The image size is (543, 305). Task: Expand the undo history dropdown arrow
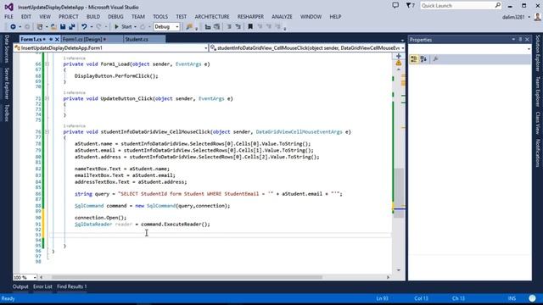[92, 26]
